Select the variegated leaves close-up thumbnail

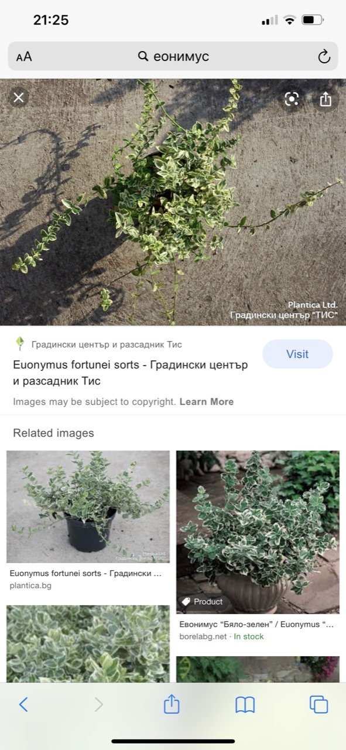[88, 643]
